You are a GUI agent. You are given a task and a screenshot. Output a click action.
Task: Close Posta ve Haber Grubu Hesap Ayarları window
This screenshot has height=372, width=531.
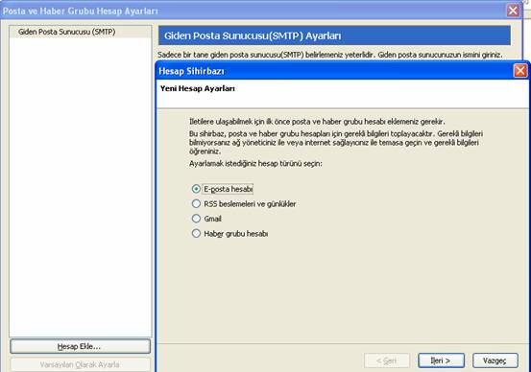[x=513, y=11]
